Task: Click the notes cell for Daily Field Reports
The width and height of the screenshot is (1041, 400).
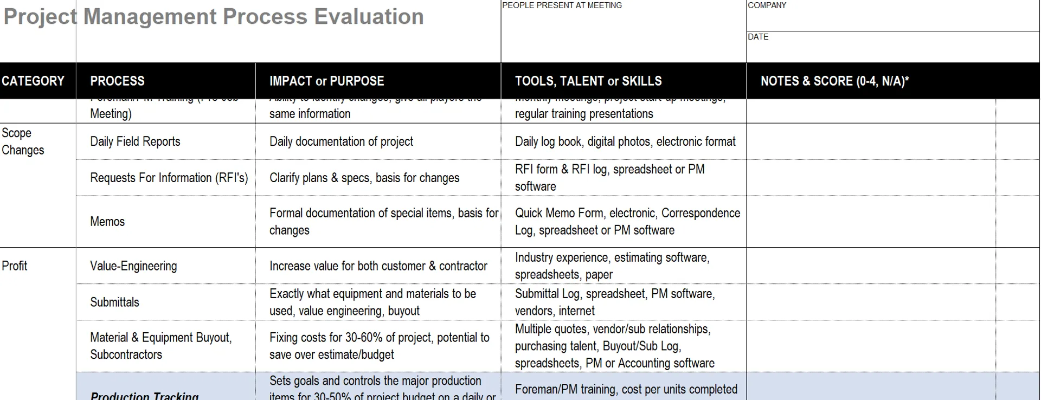Action: 871,141
